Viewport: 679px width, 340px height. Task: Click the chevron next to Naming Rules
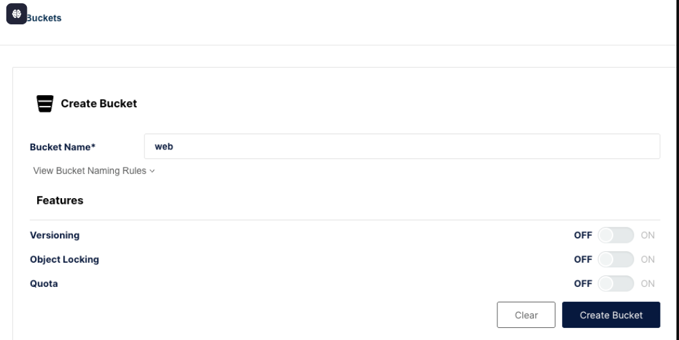(x=152, y=171)
